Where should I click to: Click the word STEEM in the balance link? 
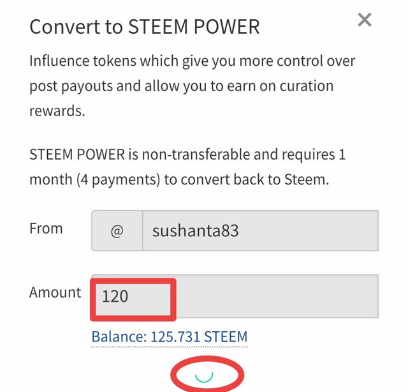point(226,336)
